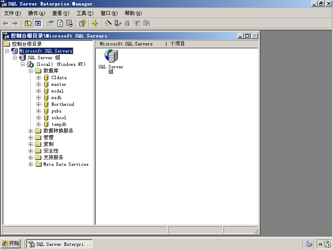The width and height of the screenshot is (333, 250).
Task: Click the master database cylinder icon
Action: (x=46, y=84)
